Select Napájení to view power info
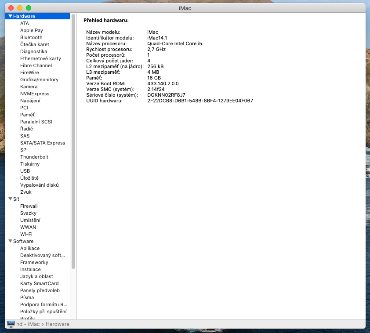The width and height of the screenshot is (370, 333). coord(28,101)
